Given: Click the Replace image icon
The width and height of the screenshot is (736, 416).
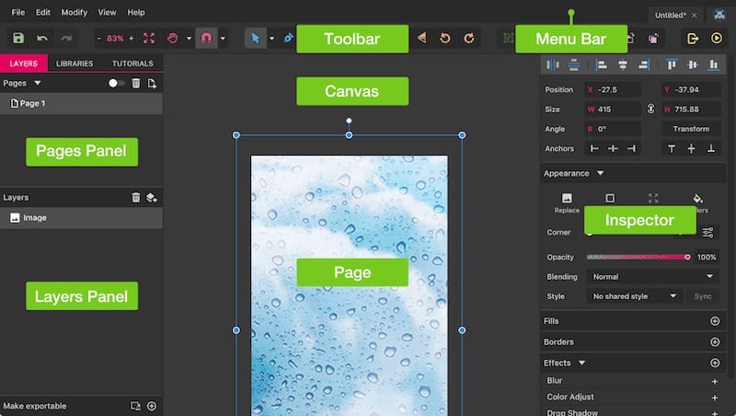Looking at the screenshot, I should pyautogui.click(x=567, y=202).
